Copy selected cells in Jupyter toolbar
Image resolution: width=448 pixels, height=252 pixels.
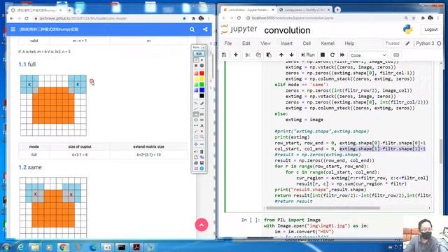[258, 55]
